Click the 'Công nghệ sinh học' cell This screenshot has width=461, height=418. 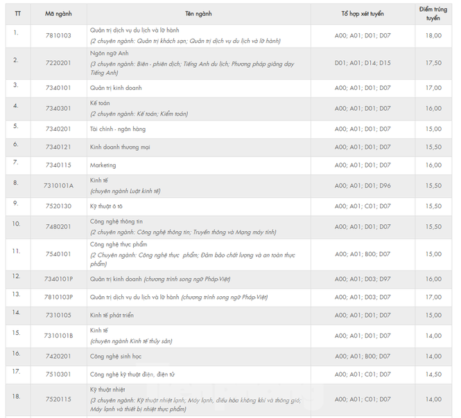tap(116, 356)
